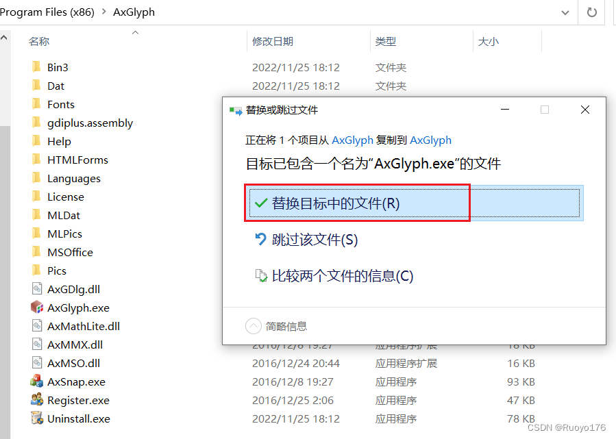The width and height of the screenshot is (616, 439).
Task: Open the destination AxGlyph link in dialog
Action: pyautogui.click(x=430, y=140)
